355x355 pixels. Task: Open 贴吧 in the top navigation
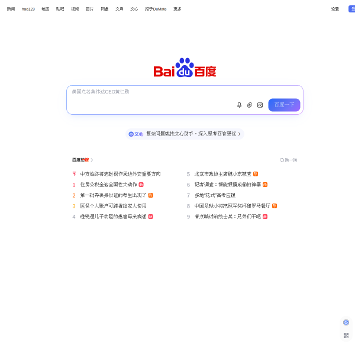pos(60,9)
